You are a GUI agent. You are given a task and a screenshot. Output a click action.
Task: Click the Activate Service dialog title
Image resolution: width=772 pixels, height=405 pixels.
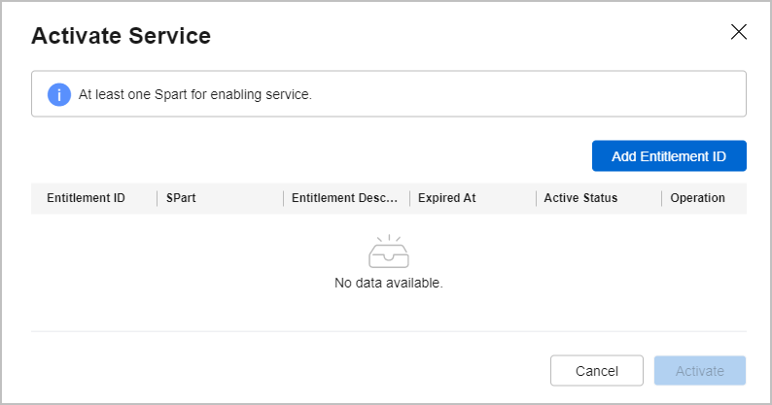(122, 35)
